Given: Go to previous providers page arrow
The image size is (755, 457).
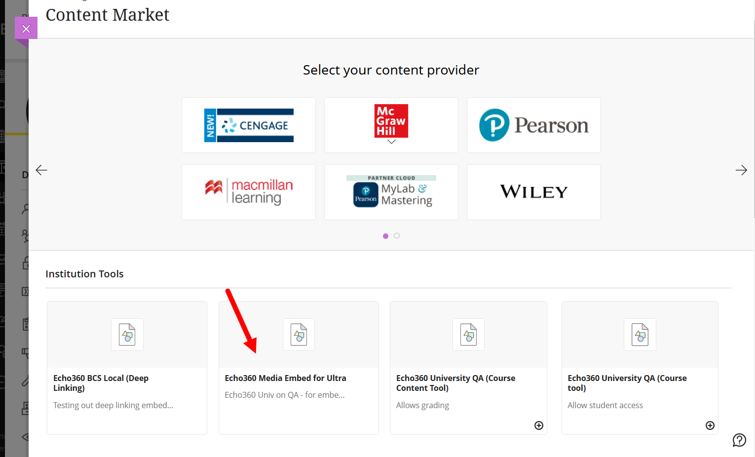Looking at the screenshot, I should 41,170.
